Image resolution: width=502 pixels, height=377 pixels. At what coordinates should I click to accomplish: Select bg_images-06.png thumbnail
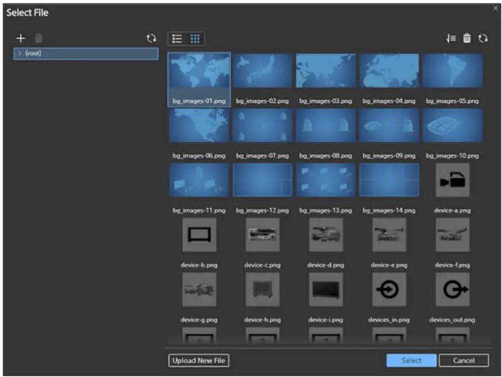coord(199,125)
